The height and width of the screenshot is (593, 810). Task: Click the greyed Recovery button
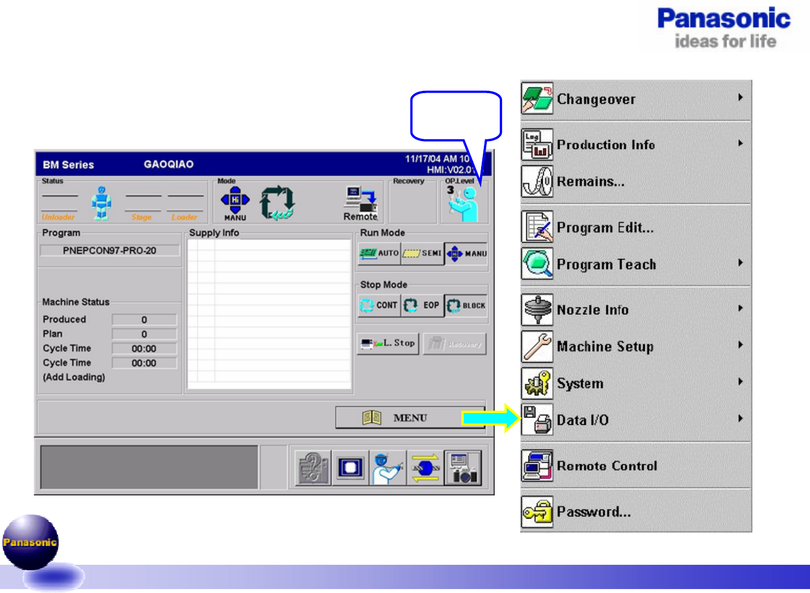click(x=455, y=343)
